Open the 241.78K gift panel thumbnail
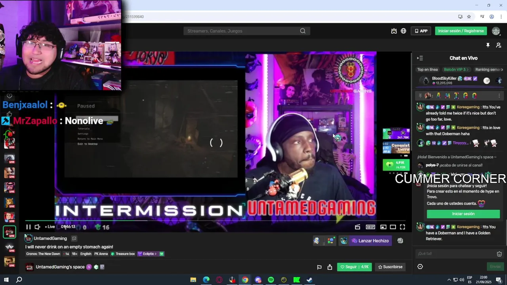The width and height of the screenshot is (507, 285). 396,134
